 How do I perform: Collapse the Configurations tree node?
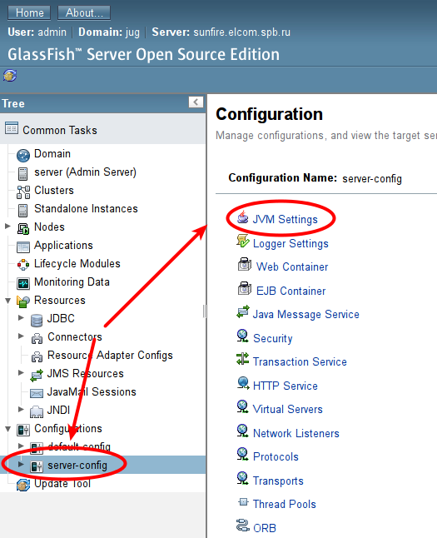click(7, 429)
